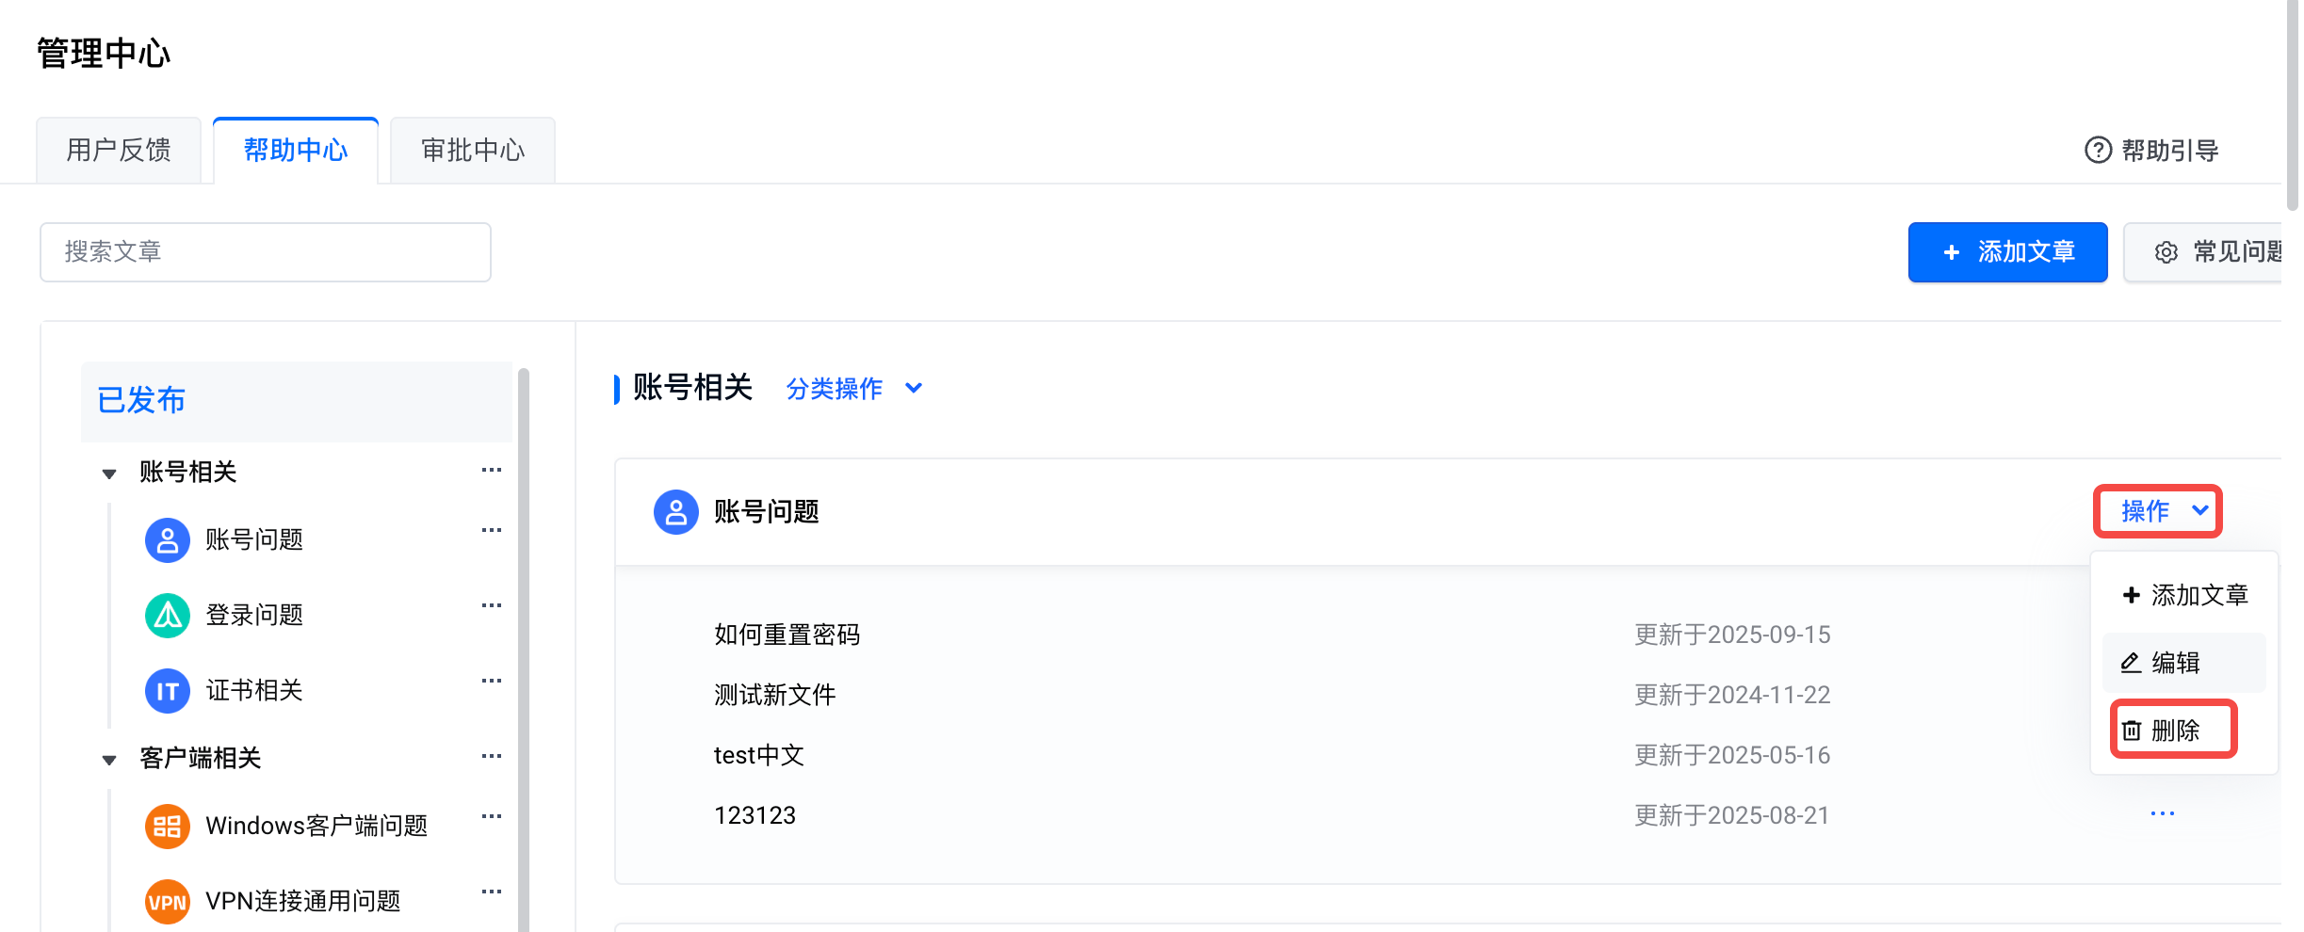Click the 账号问题 avatar icon in content header
Viewport: 2304px width, 932px height.
(x=676, y=511)
